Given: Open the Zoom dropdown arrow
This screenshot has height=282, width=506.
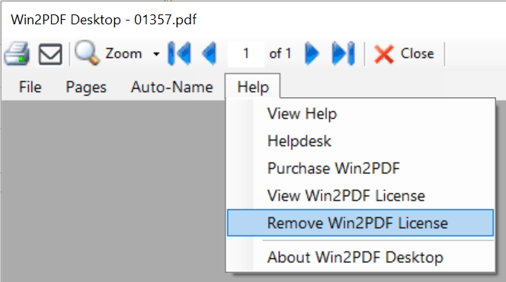Looking at the screenshot, I should pyautogui.click(x=156, y=54).
